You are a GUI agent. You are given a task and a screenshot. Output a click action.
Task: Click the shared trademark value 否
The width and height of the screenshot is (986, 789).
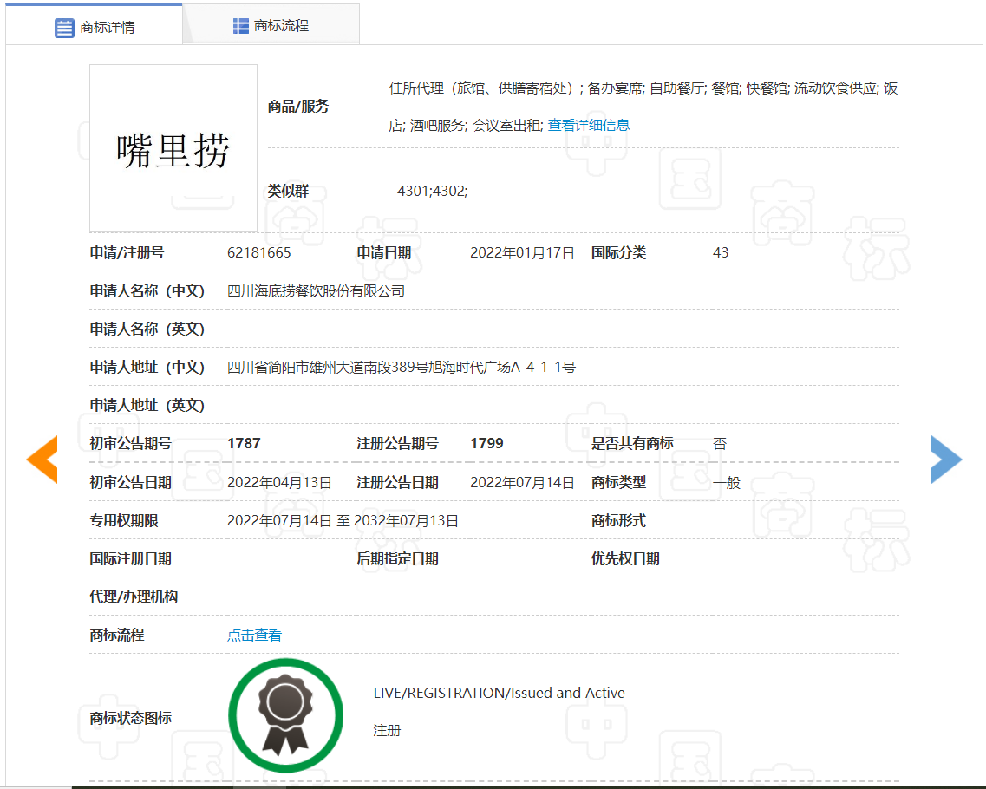coord(720,444)
